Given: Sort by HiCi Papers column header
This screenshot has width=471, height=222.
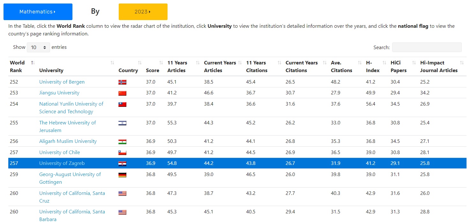Looking at the screenshot, I should click(399, 67).
